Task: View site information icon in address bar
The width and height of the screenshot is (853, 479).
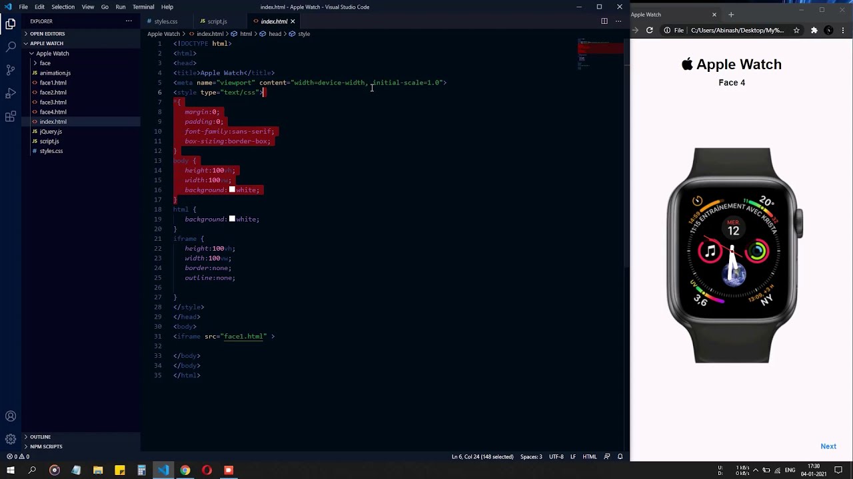Action: (667, 30)
